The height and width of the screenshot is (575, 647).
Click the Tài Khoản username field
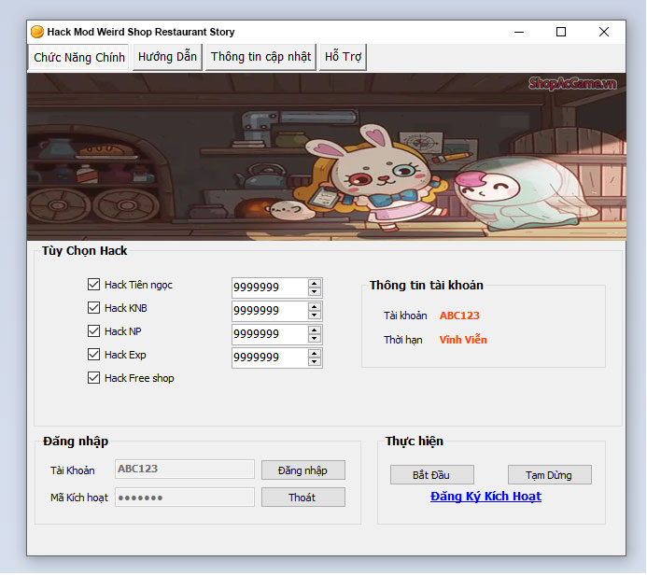click(x=185, y=470)
